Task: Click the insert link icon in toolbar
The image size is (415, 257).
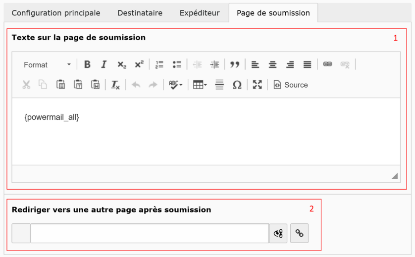Action: coord(327,64)
